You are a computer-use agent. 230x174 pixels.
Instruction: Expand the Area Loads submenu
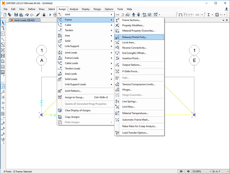tap(86, 74)
